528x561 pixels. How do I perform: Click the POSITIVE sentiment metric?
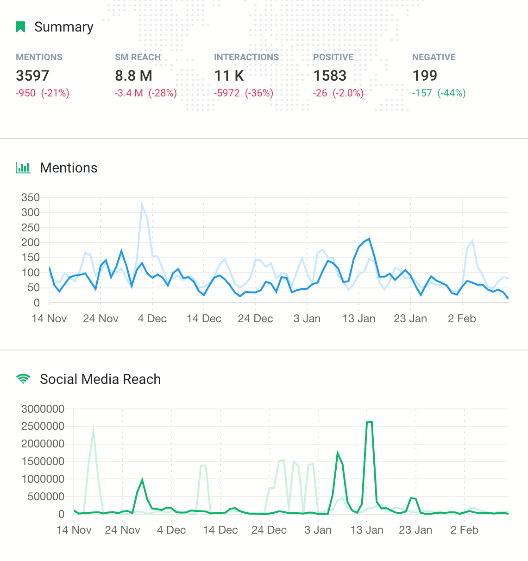[x=333, y=57]
